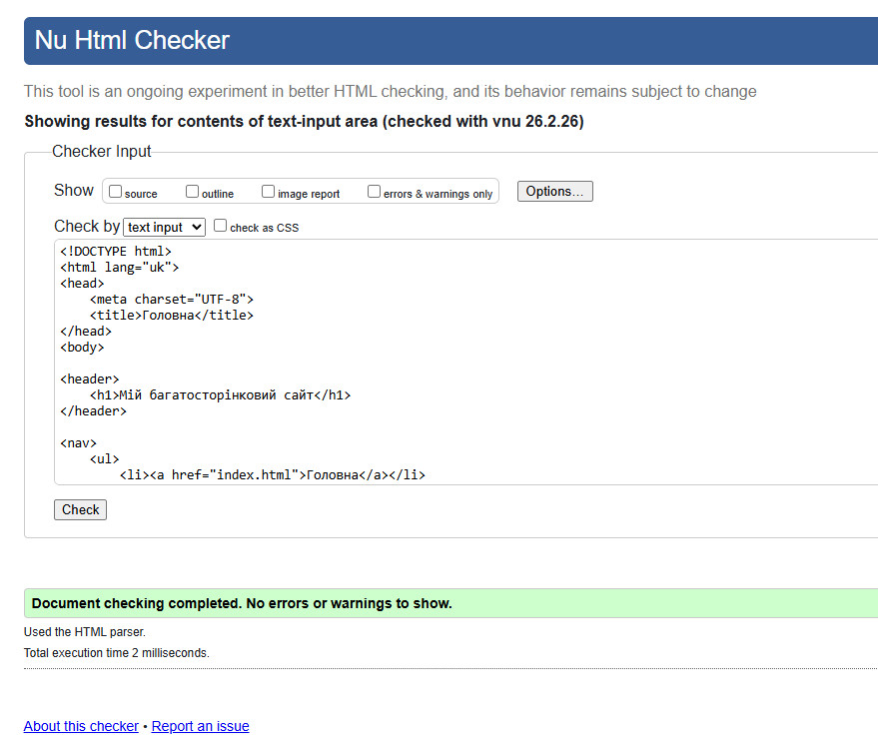The height and width of the screenshot is (746, 878).
Task: Click the Document checking completed message
Action: click(x=242, y=603)
